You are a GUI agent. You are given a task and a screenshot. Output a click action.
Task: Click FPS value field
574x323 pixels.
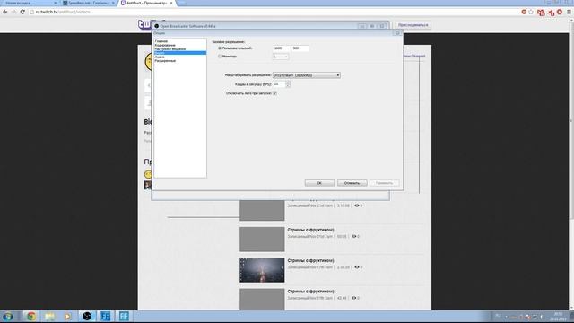(279, 84)
